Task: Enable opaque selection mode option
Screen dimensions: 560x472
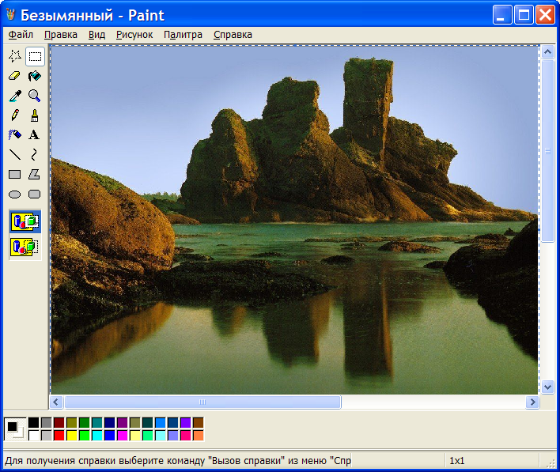Action: 25,221
